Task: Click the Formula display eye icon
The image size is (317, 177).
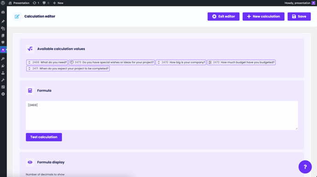Action: point(30,162)
